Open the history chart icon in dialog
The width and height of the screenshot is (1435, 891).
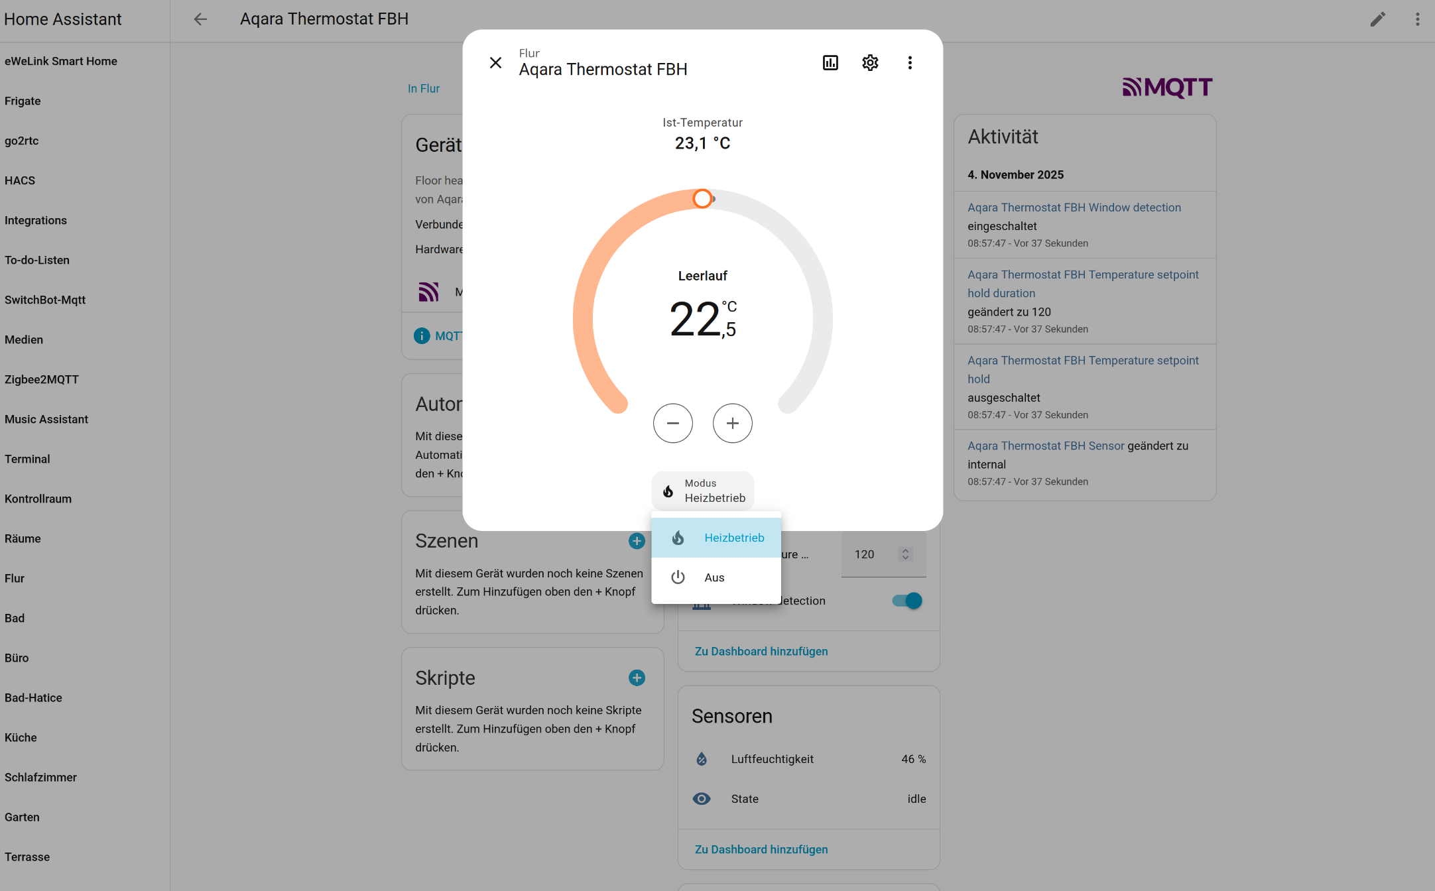point(830,63)
